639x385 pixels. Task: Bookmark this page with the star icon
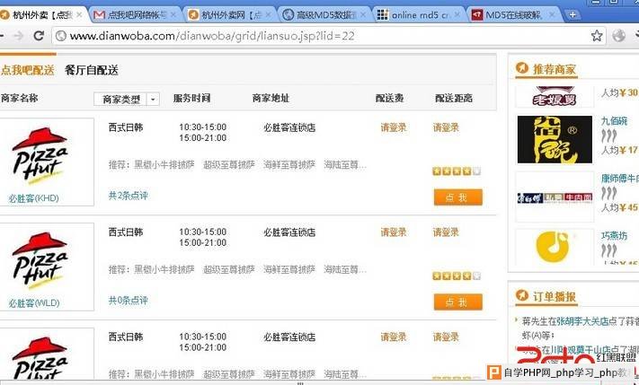(597, 36)
